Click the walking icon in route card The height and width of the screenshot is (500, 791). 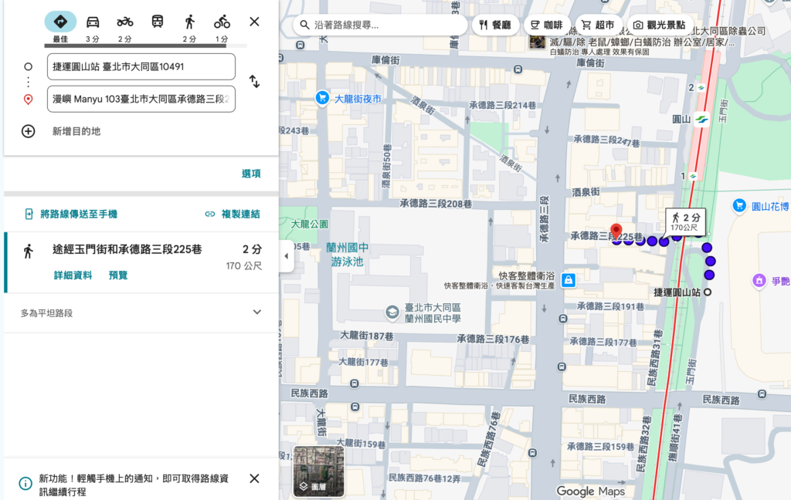point(29,251)
